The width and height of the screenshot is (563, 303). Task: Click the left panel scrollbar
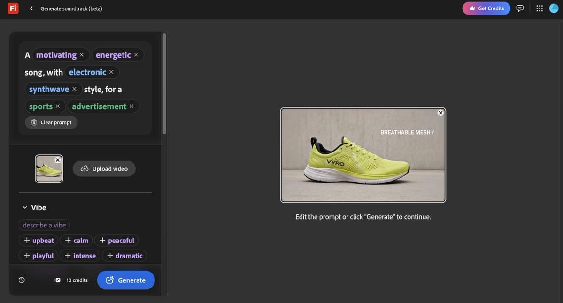point(164,83)
